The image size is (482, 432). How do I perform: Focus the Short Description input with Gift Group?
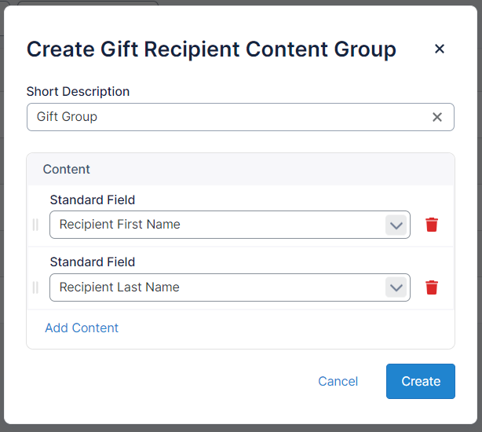point(228,117)
